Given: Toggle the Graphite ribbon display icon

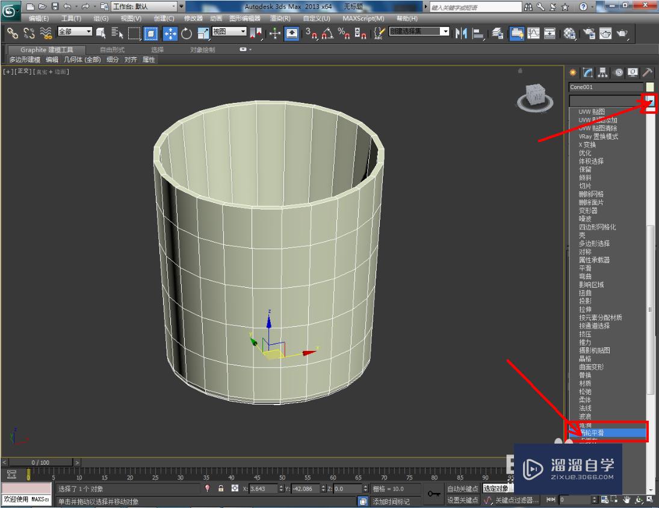Looking at the screenshot, I should coord(517,33).
